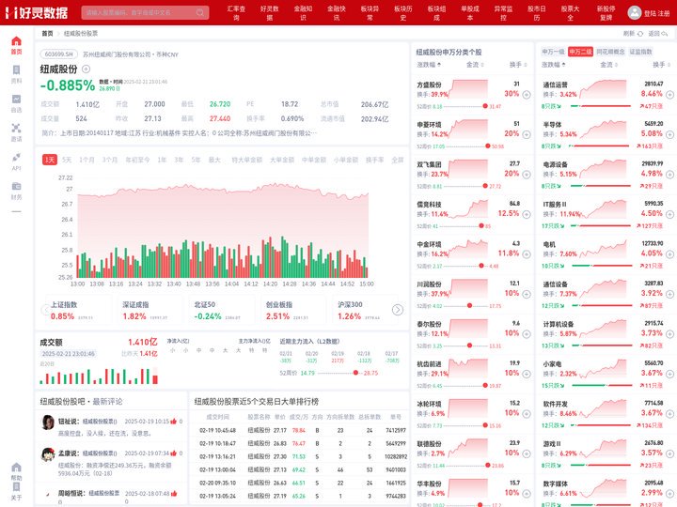Go to 首页 breadcrumb link

[x=48, y=33]
